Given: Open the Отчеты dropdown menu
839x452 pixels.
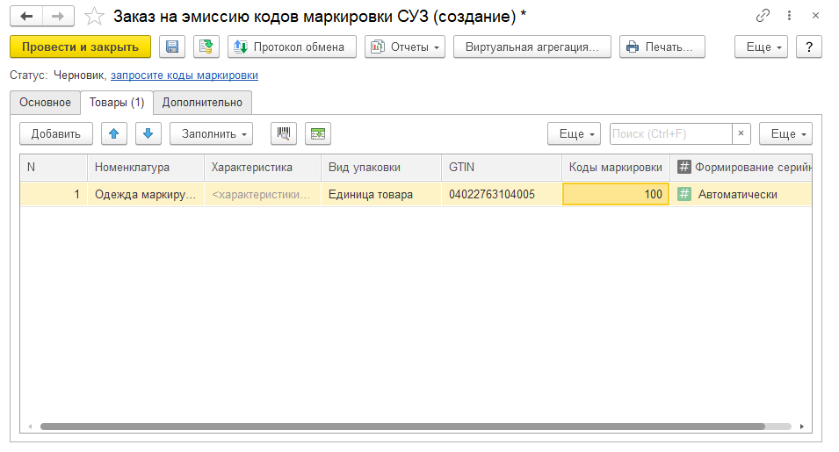Looking at the screenshot, I should pyautogui.click(x=405, y=47).
